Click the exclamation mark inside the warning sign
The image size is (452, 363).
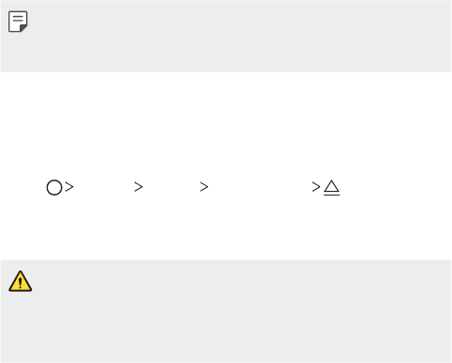[x=21, y=283]
